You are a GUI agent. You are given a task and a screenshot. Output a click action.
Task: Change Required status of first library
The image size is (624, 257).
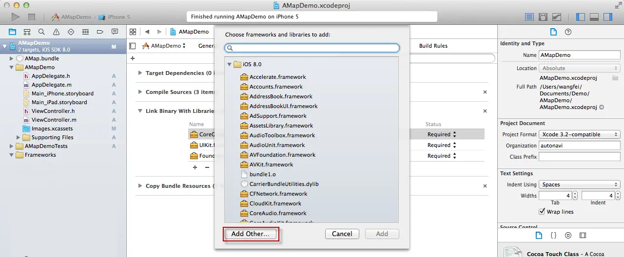tap(442, 134)
